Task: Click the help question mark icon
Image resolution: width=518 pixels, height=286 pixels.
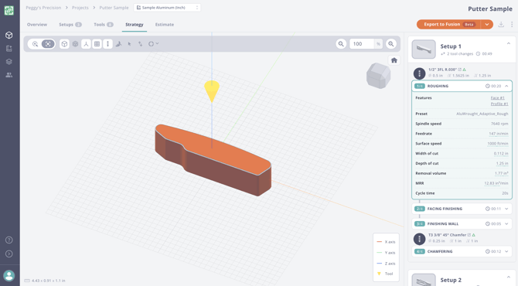Action: pos(9,240)
